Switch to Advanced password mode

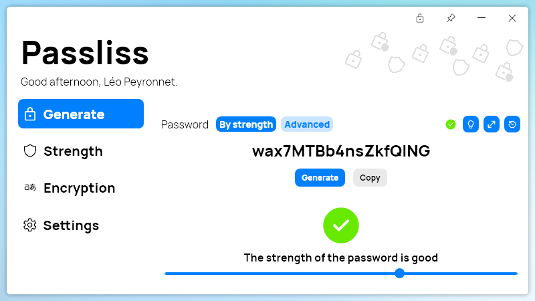tap(307, 124)
